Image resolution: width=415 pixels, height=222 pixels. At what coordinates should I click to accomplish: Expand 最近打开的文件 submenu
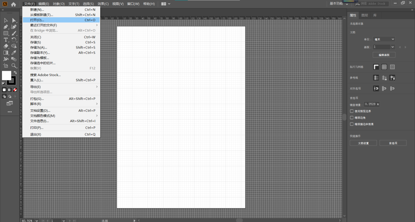point(61,25)
